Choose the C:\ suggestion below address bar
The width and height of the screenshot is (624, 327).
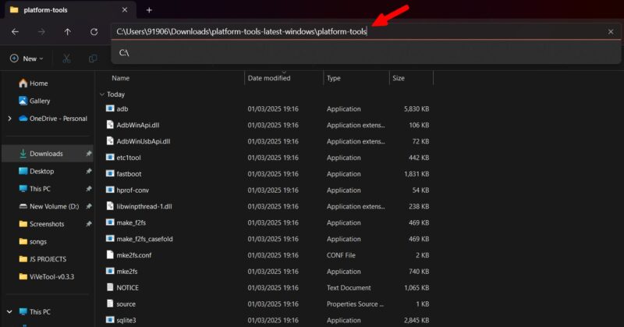[x=366, y=52]
